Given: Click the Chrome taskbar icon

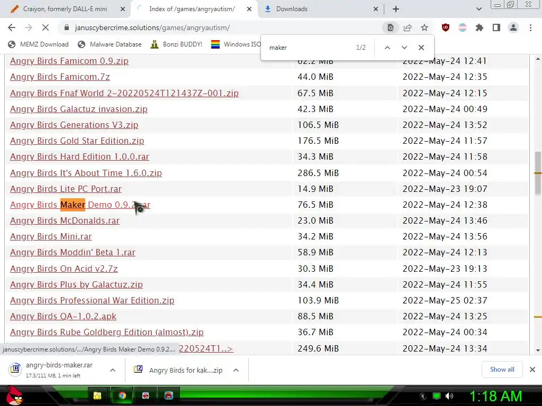Looking at the screenshot, I should [122, 395].
